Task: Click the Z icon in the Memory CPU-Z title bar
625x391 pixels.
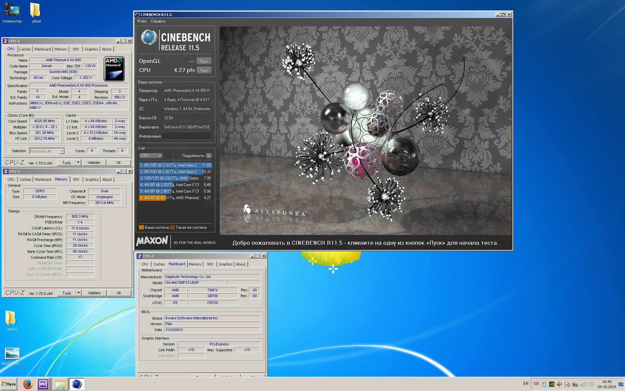Action: [x=6, y=171]
